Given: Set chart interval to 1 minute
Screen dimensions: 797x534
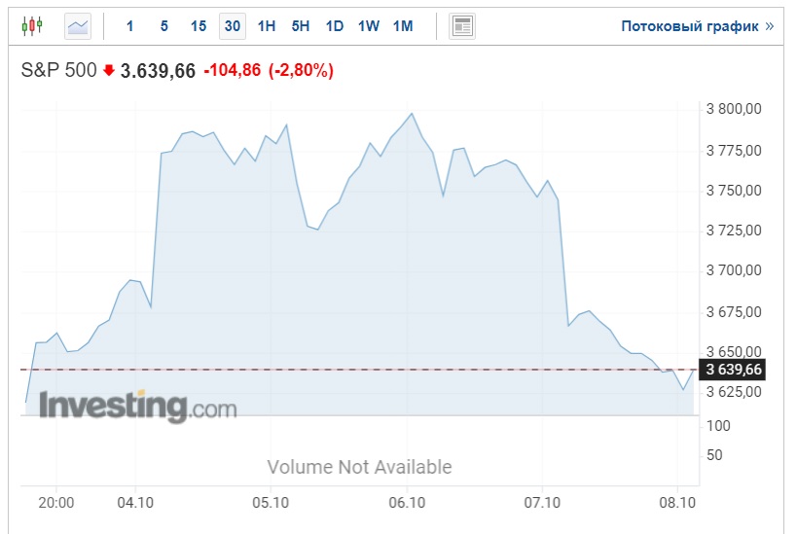Looking at the screenshot, I should pos(129,26).
